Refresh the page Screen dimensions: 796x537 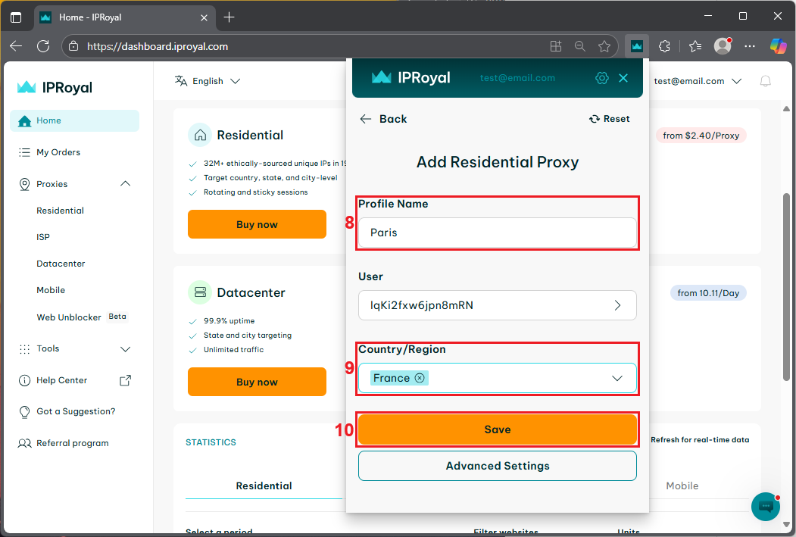click(x=44, y=46)
